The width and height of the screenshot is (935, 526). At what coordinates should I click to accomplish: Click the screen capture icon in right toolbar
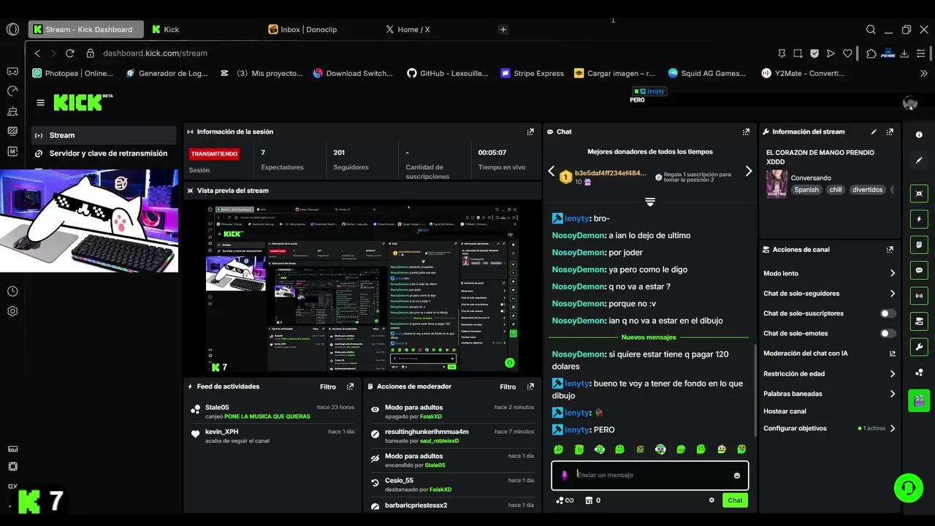coord(919,194)
